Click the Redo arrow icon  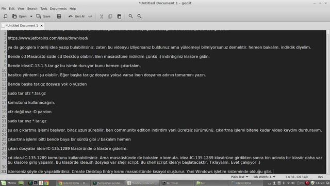coord(90,16)
